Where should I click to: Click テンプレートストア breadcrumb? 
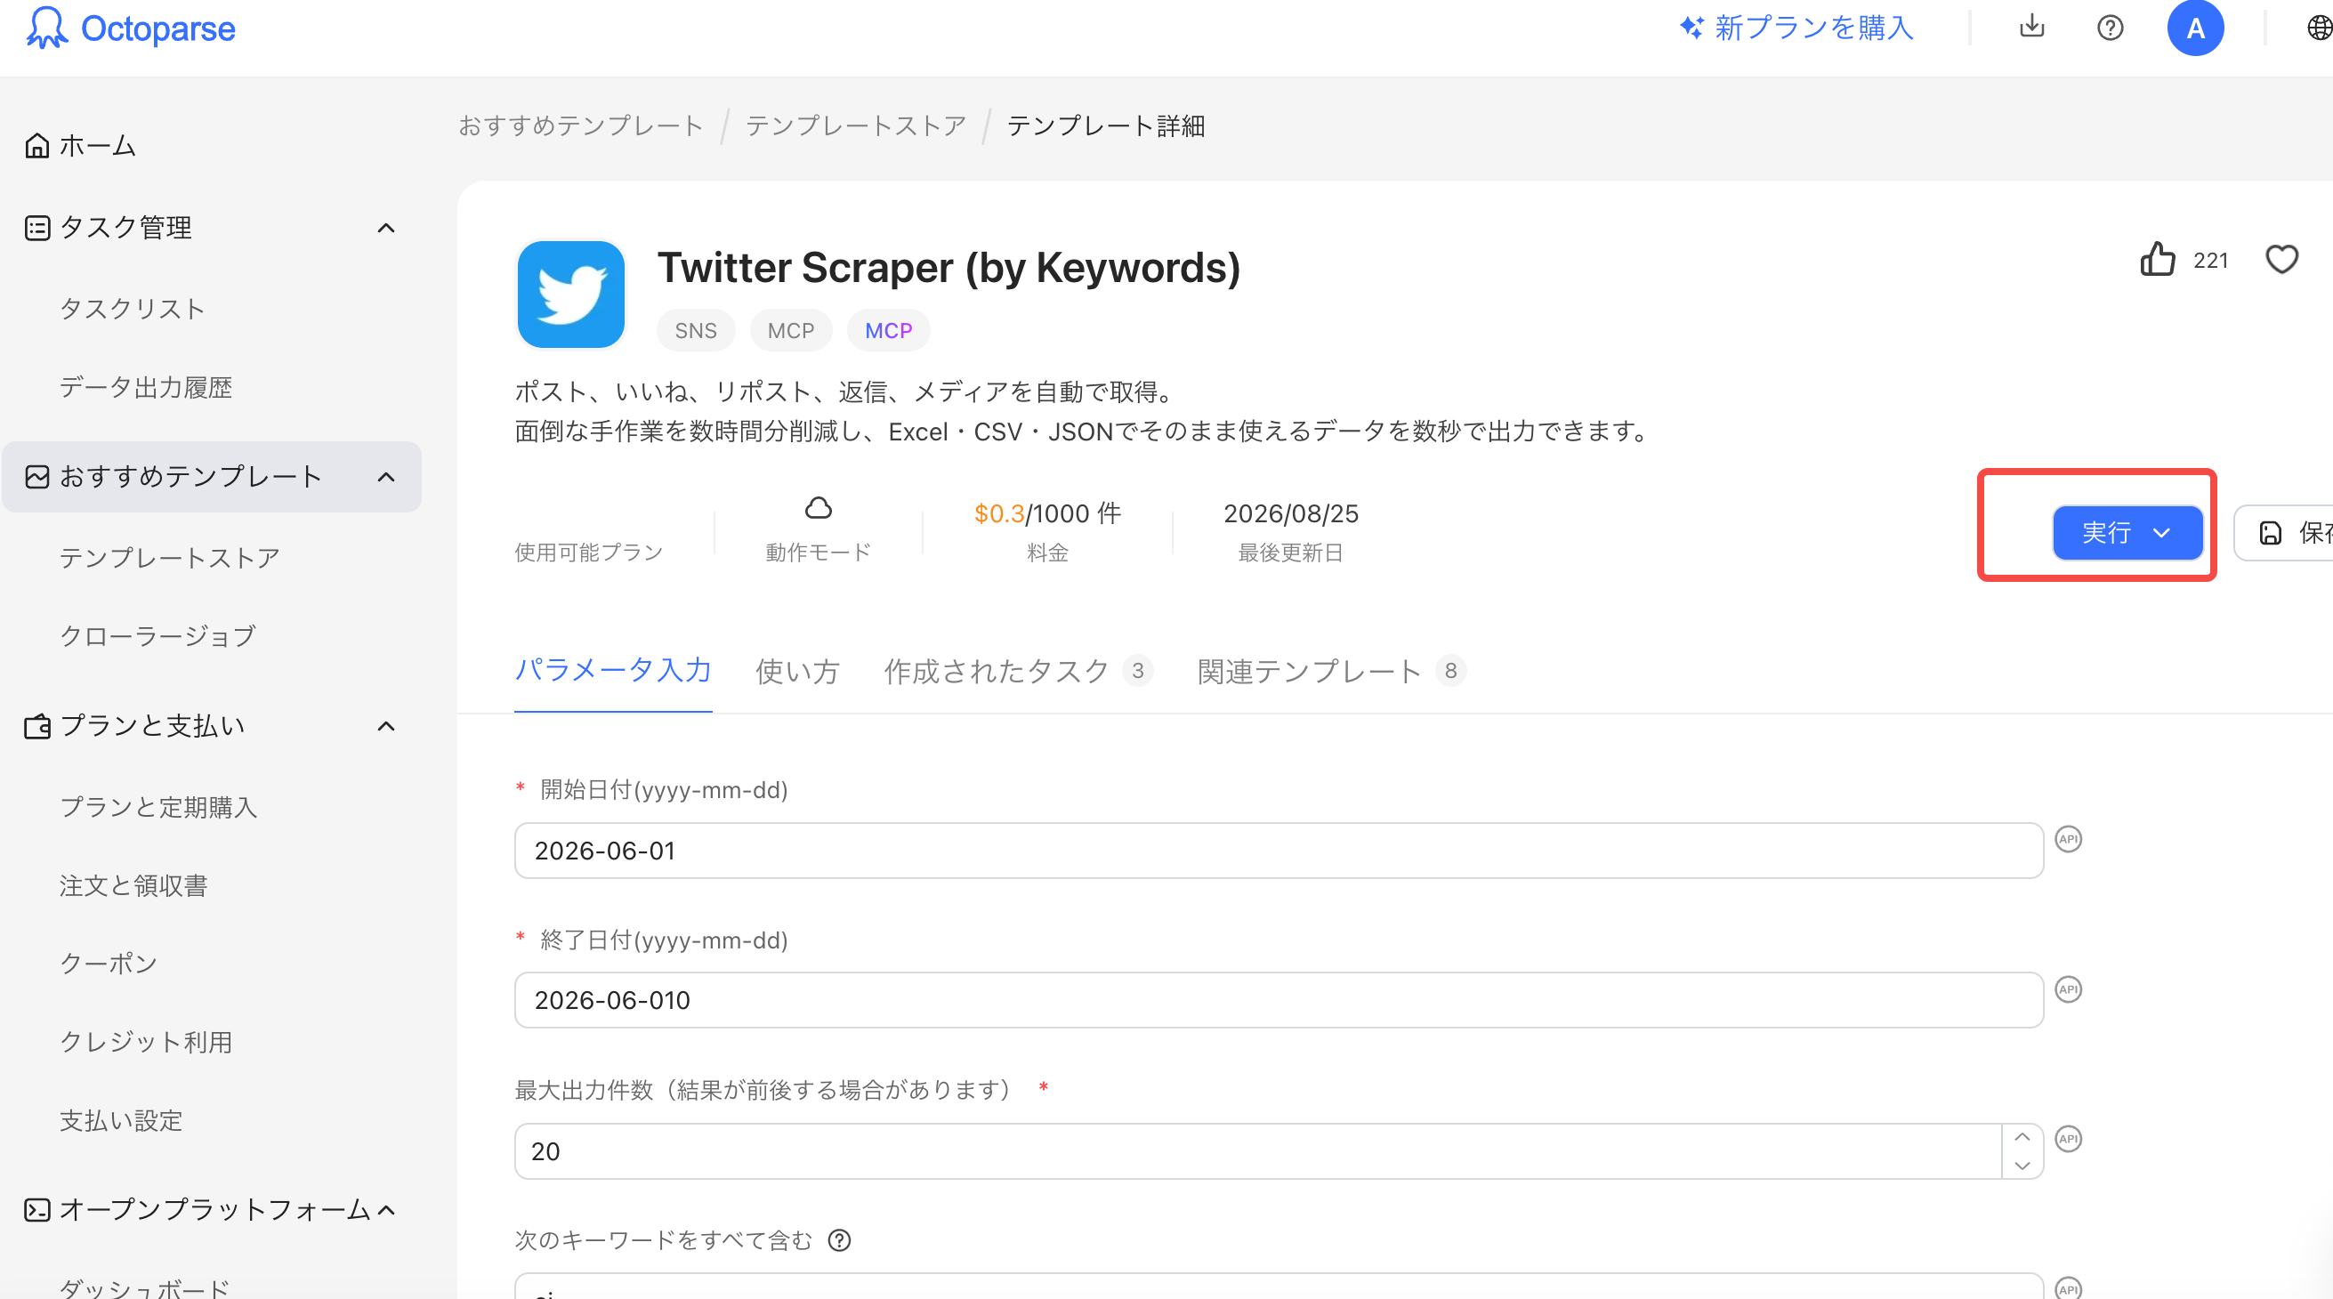[856, 125]
